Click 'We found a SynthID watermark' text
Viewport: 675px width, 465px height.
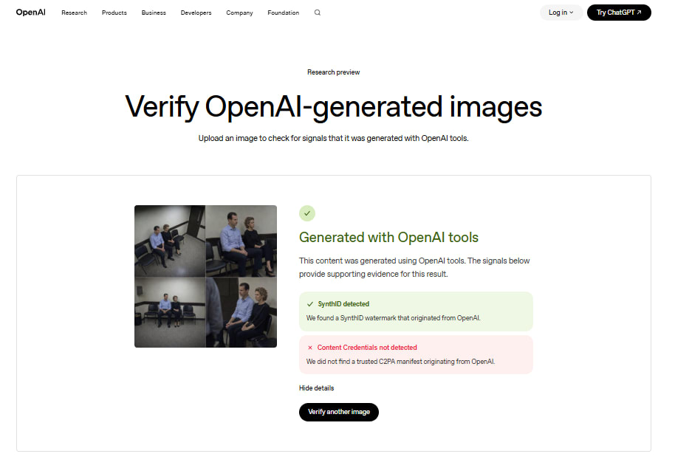(x=393, y=318)
